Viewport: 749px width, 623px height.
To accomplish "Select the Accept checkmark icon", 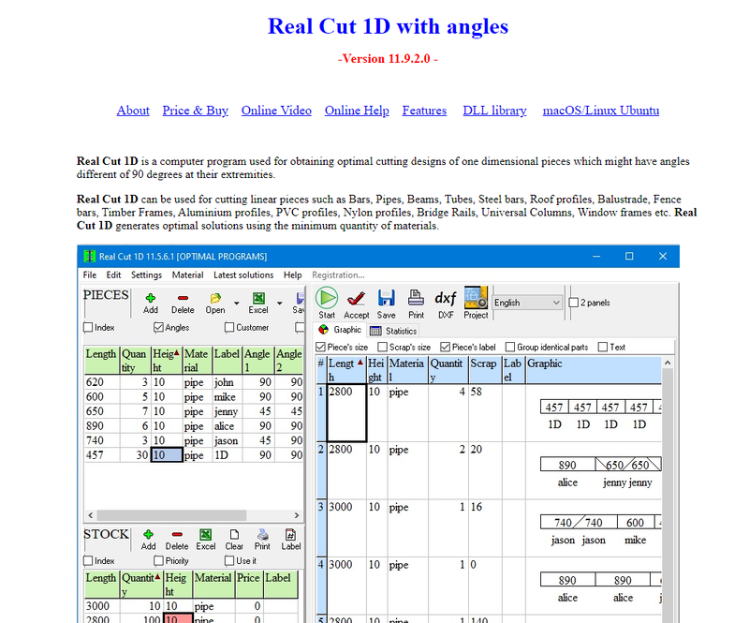I will point(356,297).
